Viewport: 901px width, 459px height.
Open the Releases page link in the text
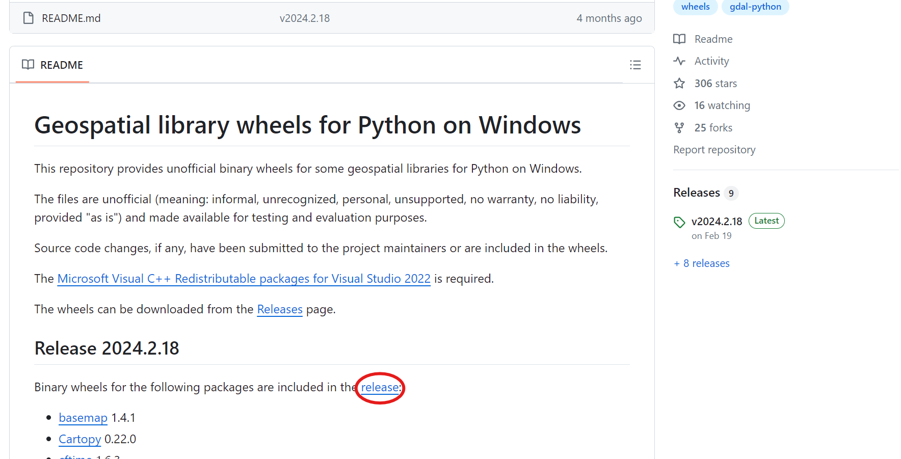tap(279, 309)
